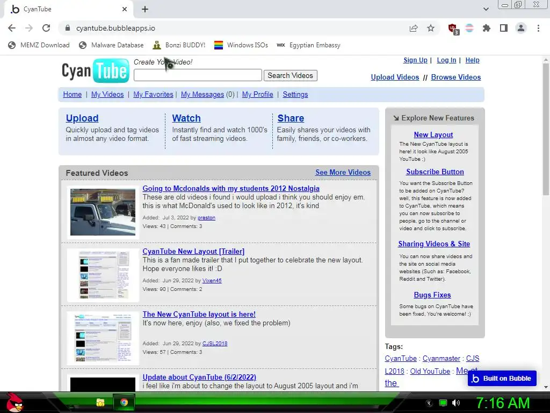The width and height of the screenshot is (550, 413).
Task: Close the CyanTube tab
Action: [125, 9]
